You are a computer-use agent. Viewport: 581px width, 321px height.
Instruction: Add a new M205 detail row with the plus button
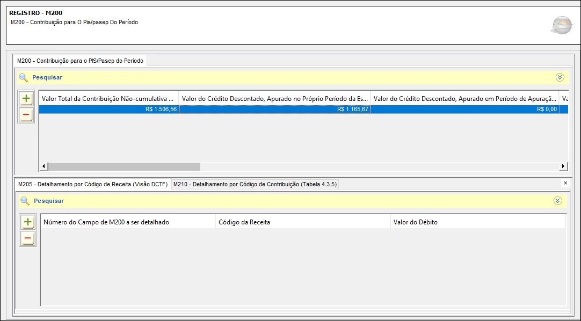(x=27, y=222)
